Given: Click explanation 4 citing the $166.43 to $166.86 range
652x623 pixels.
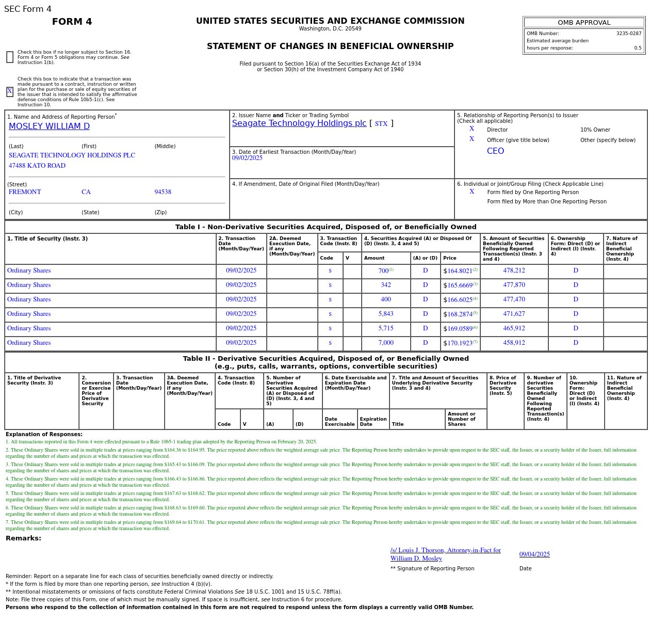Looking at the screenshot, I should click(x=321, y=482).
